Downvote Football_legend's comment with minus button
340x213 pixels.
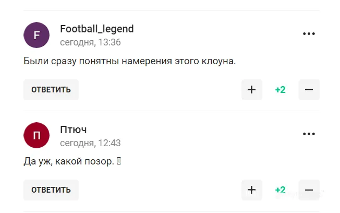309,90
